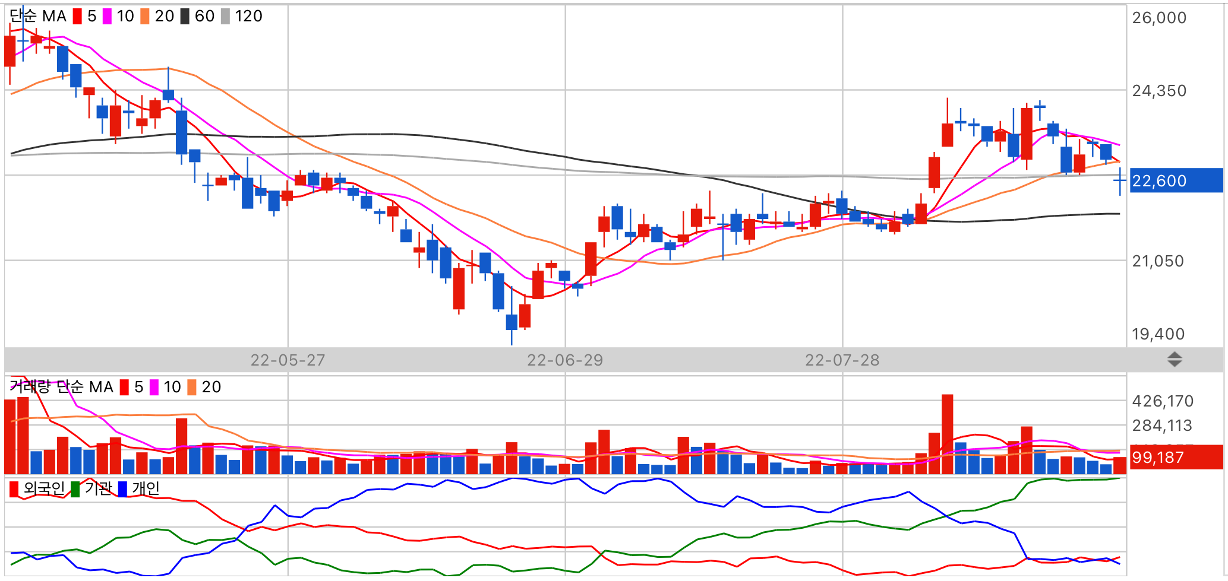Click the 21,050 price axis label

coord(1158,261)
